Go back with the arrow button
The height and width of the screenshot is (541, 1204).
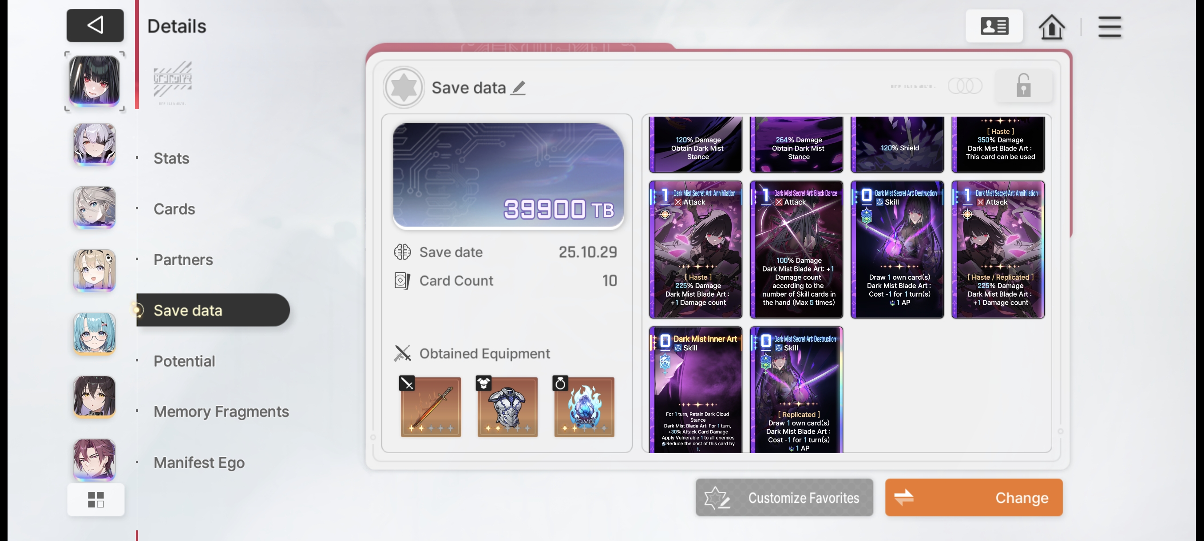95,25
